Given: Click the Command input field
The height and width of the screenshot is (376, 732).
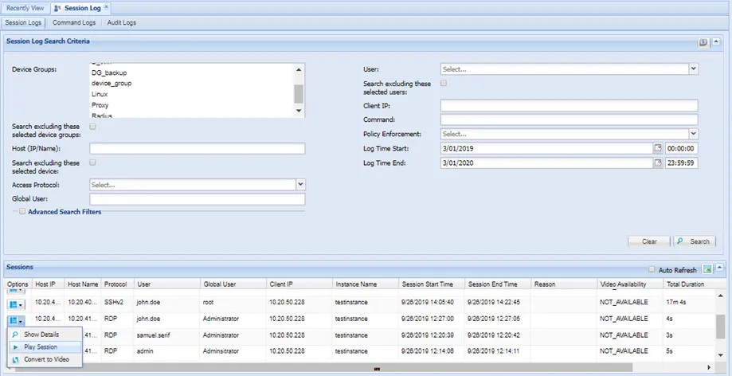Looking at the screenshot, I should click(x=569, y=119).
